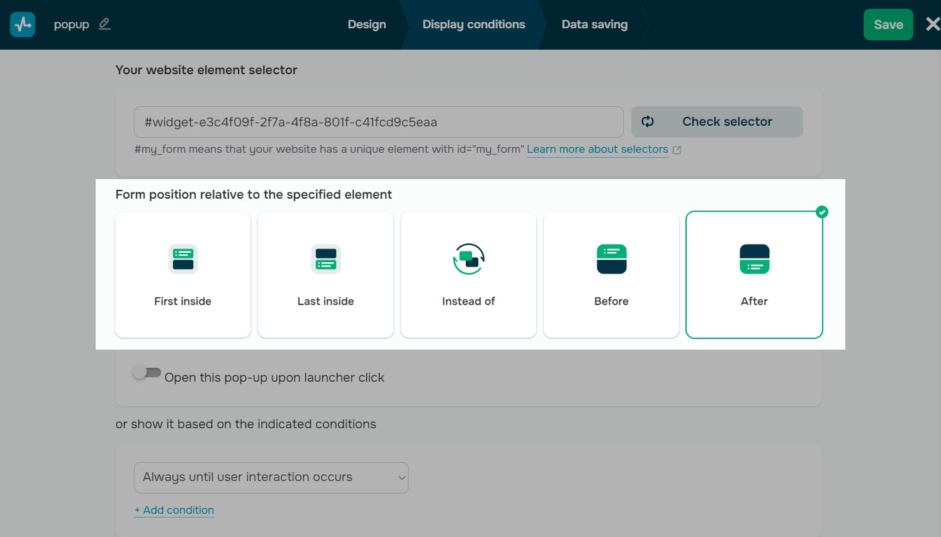Click the First inside position icon

(x=183, y=259)
